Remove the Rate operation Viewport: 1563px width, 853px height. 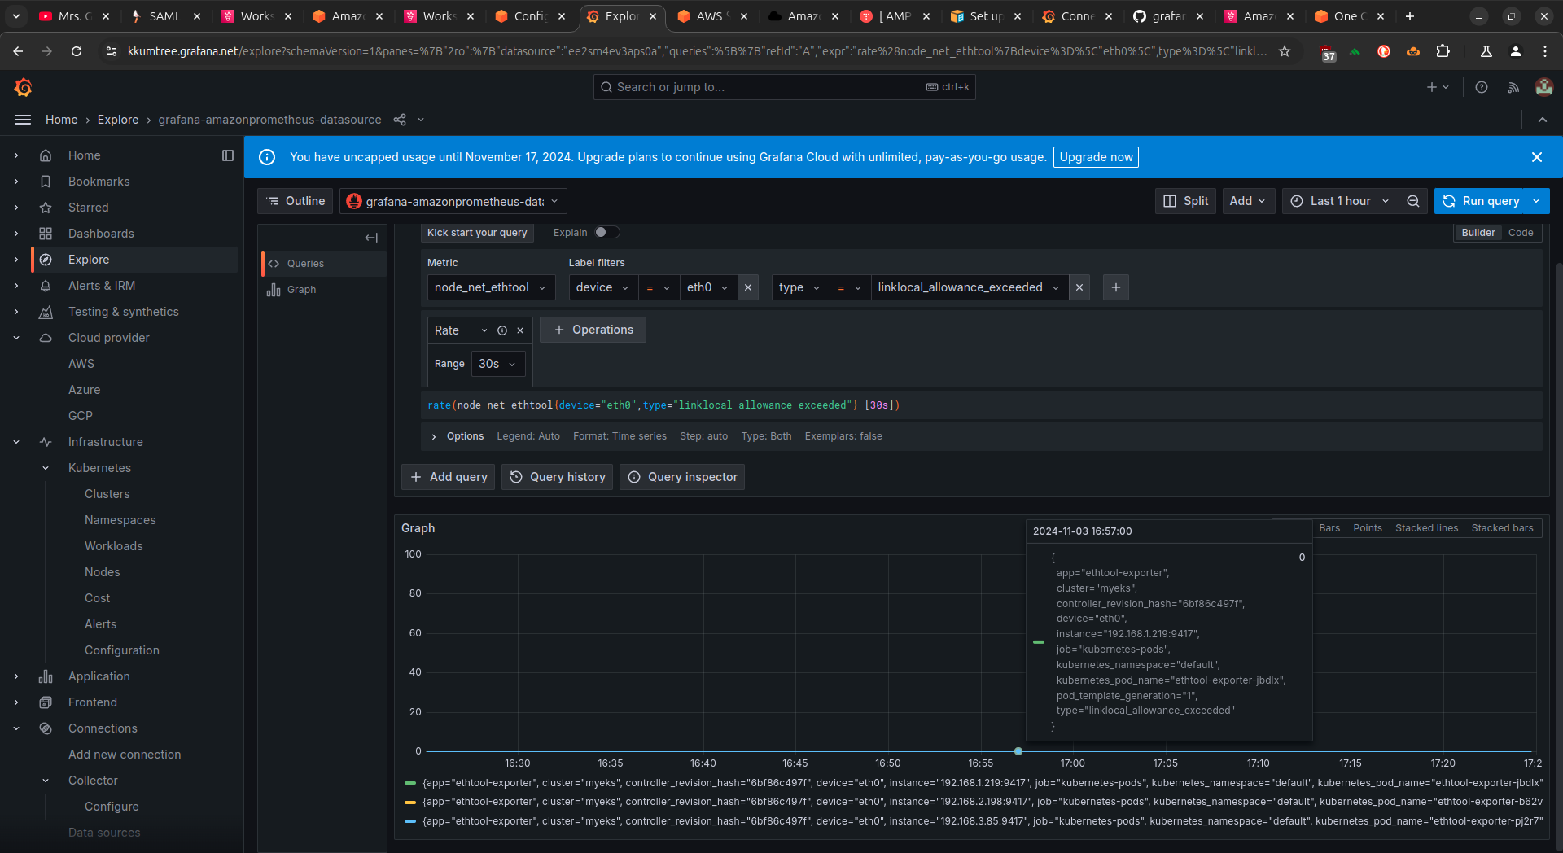pos(520,330)
